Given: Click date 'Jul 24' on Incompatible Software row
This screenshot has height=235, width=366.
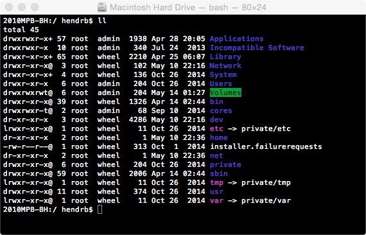Looking at the screenshot, I should [x=165, y=48].
